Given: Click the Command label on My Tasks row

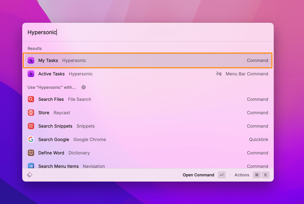Looking at the screenshot, I should [x=257, y=60].
